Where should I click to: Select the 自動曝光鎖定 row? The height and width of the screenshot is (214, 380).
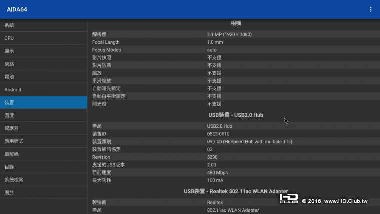(236, 88)
